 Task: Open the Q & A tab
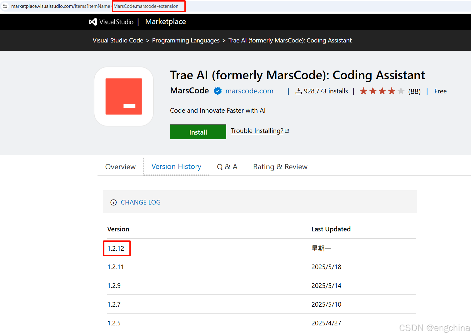pyautogui.click(x=227, y=167)
